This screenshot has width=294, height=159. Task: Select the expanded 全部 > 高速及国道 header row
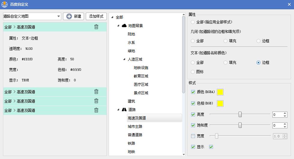55,27
